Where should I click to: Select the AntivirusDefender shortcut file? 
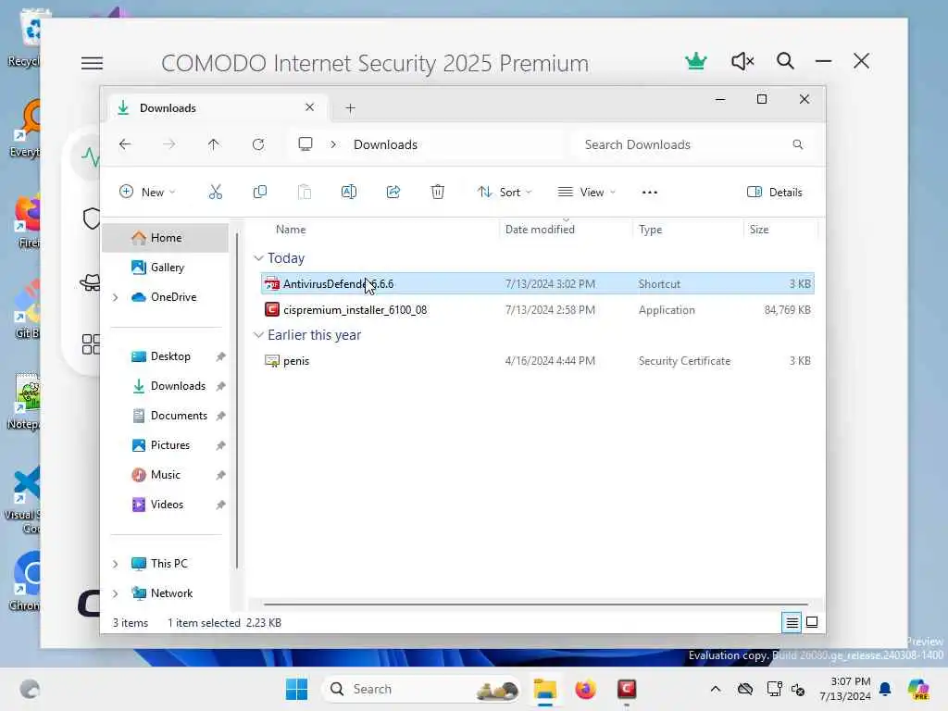tap(538, 283)
